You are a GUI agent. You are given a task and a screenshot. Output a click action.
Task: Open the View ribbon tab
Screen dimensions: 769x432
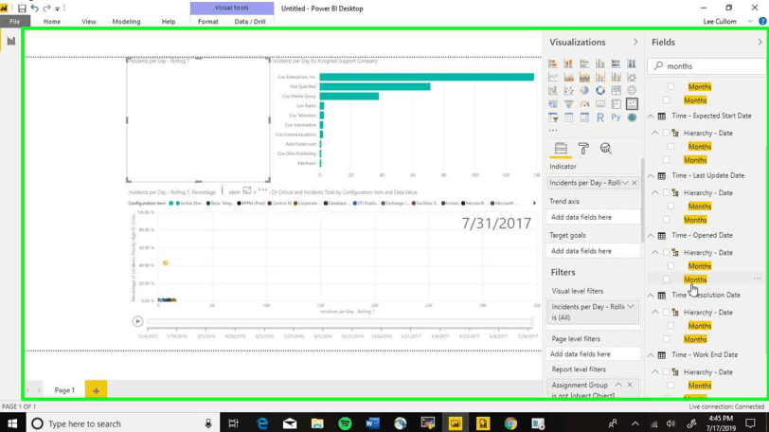pyautogui.click(x=89, y=22)
